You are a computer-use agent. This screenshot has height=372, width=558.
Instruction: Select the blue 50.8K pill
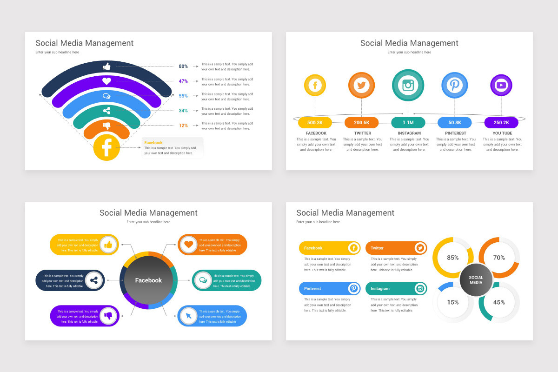(x=454, y=123)
